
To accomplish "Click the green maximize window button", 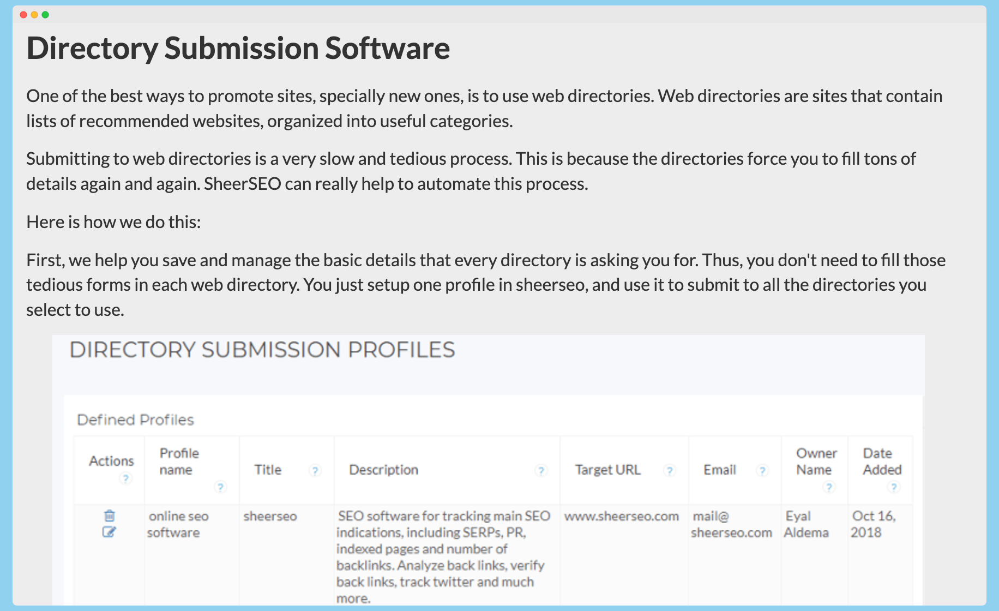I will click(x=45, y=15).
